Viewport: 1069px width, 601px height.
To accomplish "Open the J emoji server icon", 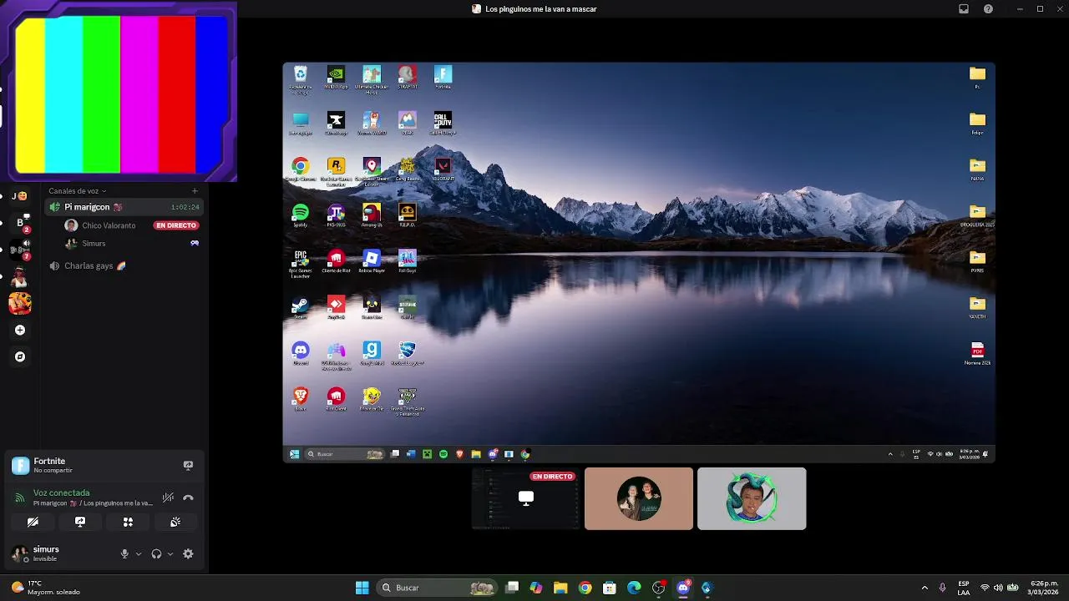I will coord(20,196).
